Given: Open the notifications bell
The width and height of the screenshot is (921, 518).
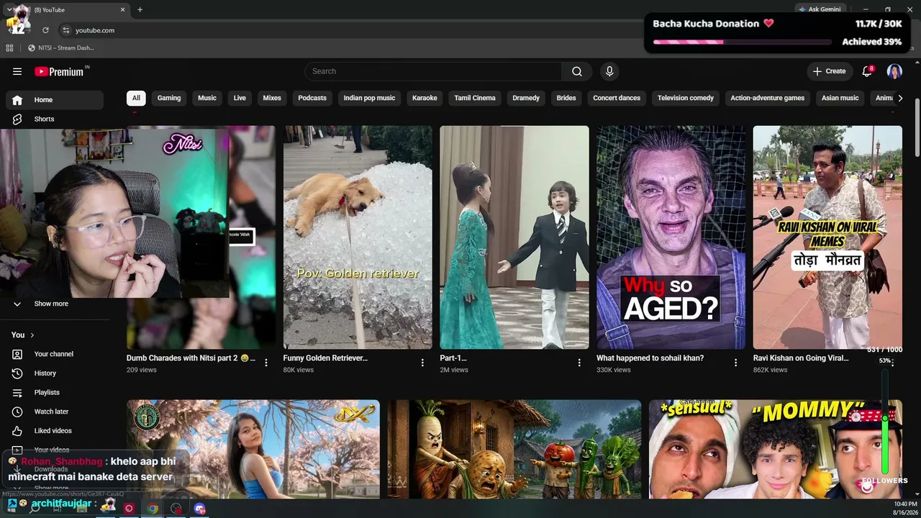Looking at the screenshot, I should pyautogui.click(x=867, y=71).
